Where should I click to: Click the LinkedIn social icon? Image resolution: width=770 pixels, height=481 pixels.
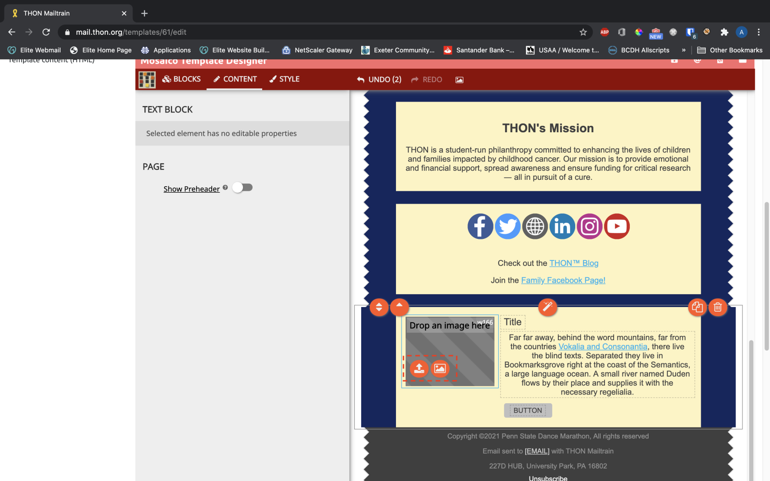[562, 227]
